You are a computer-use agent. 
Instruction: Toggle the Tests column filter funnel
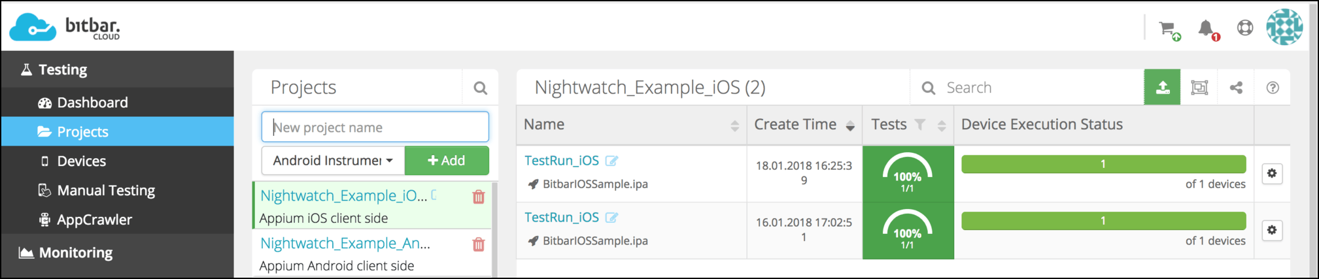click(x=920, y=125)
